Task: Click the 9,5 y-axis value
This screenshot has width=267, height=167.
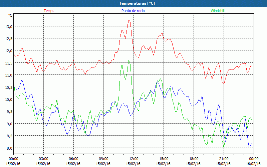Action: pos(10,112)
